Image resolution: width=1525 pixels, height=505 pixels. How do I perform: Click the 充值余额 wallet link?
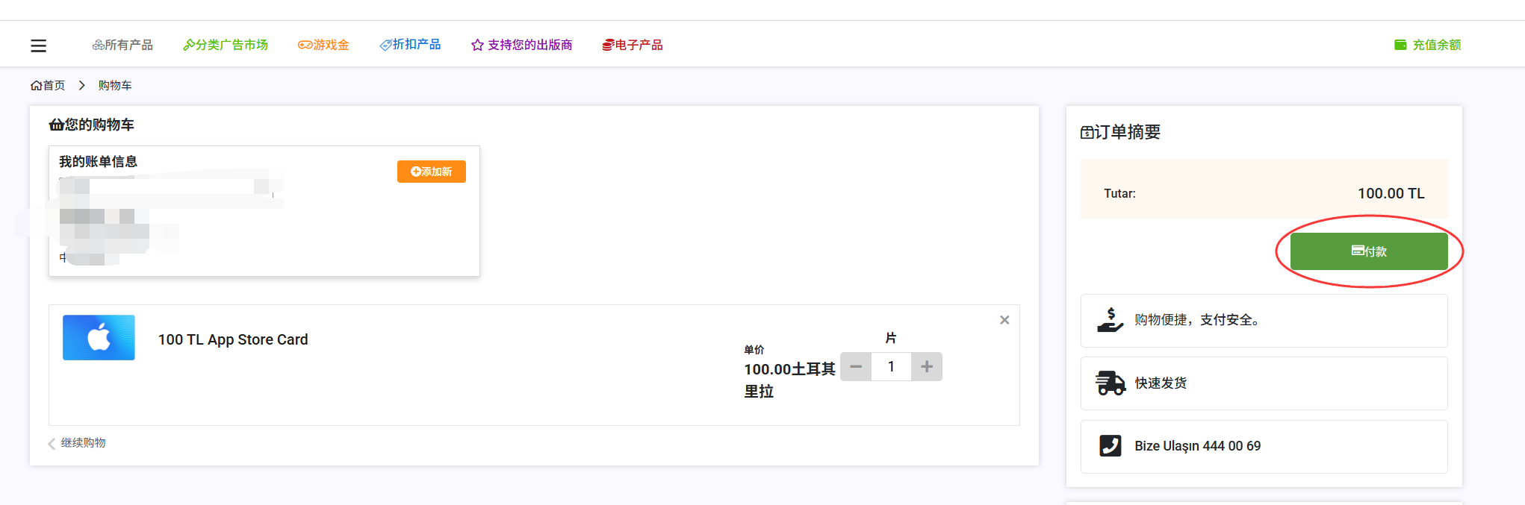1427,46
